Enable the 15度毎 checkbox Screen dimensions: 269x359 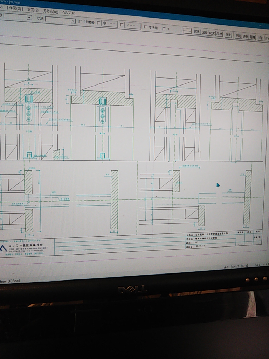click(80, 22)
